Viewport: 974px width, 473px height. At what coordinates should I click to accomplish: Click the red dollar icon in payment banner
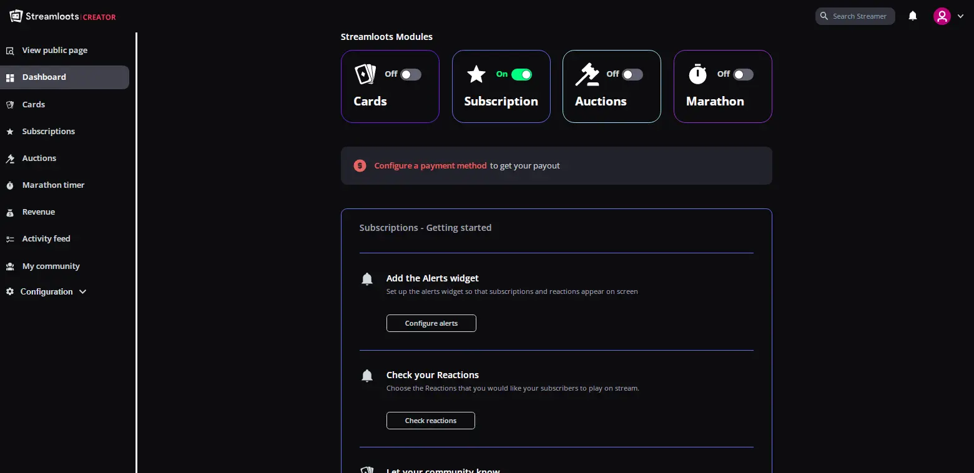tap(360, 165)
